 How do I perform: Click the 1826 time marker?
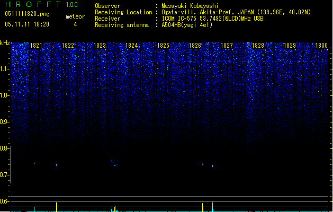[195, 46]
